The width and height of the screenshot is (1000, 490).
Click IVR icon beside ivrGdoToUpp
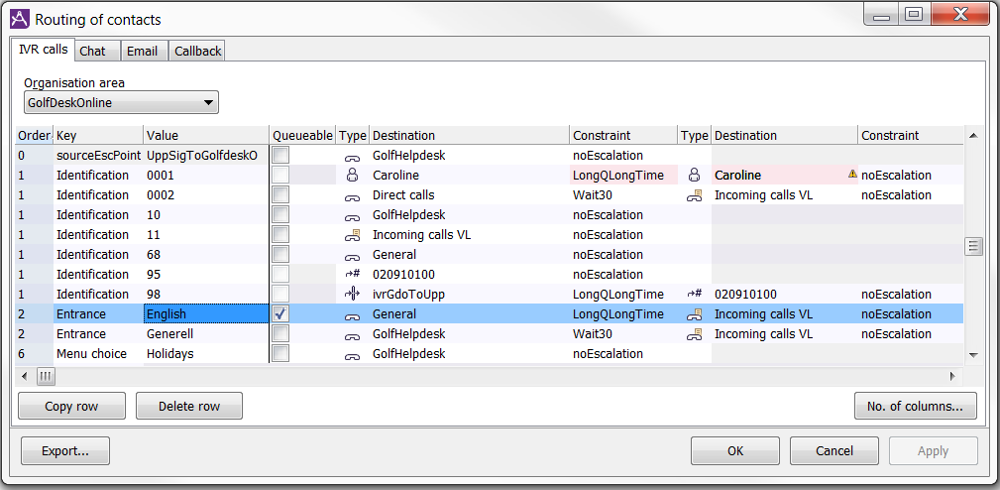pyautogui.click(x=352, y=295)
